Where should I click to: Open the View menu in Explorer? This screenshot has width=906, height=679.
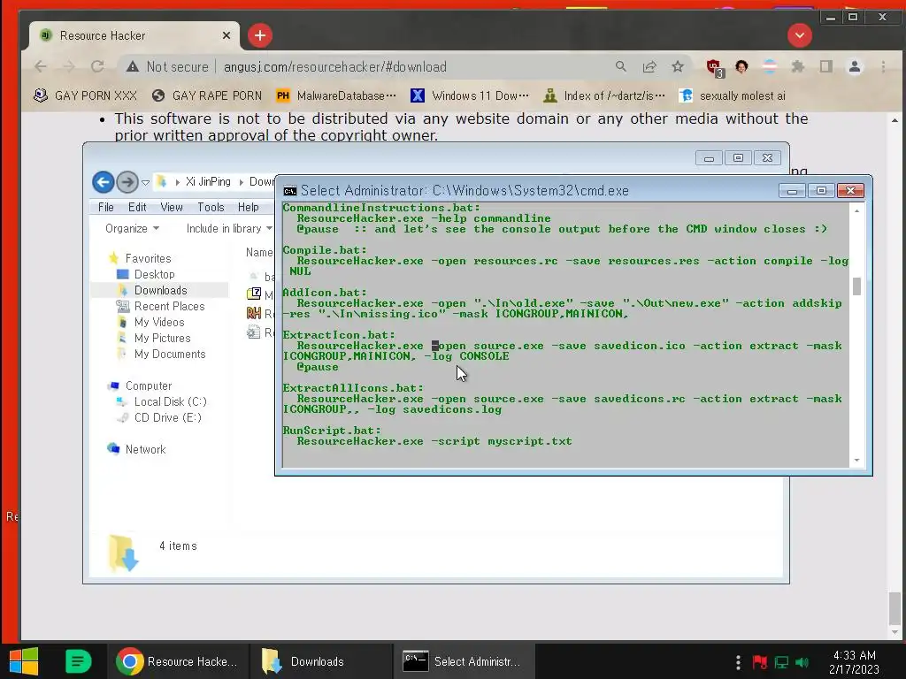(172, 207)
